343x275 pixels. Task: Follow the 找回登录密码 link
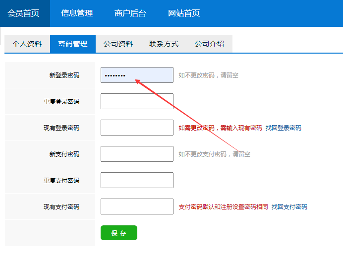tap(283, 128)
